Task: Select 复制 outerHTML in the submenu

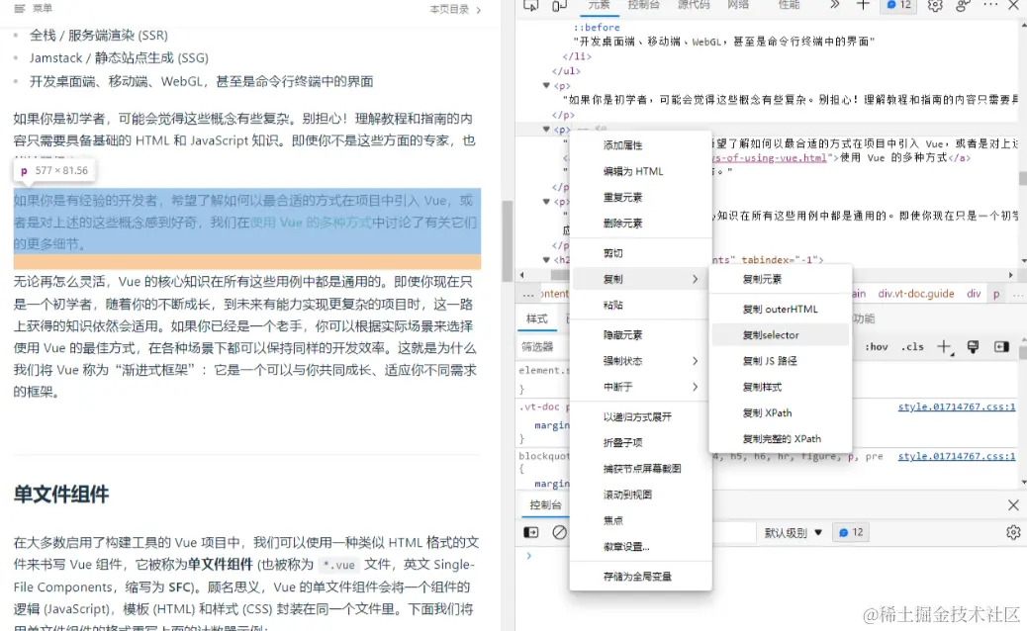Action: coord(780,309)
